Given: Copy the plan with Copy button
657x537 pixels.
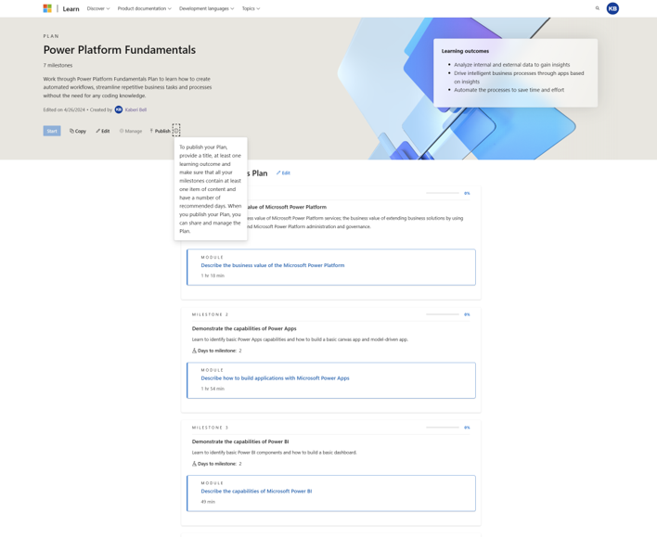Looking at the screenshot, I should [x=78, y=131].
